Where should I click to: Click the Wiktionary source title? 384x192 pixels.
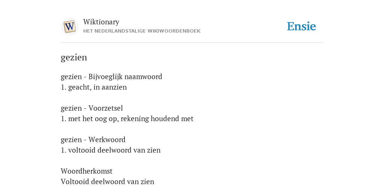click(101, 22)
